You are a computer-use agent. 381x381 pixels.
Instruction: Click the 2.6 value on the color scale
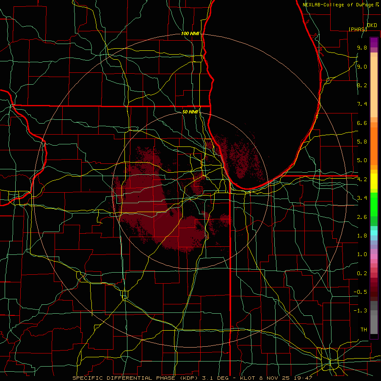pyautogui.click(x=362, y=217)
